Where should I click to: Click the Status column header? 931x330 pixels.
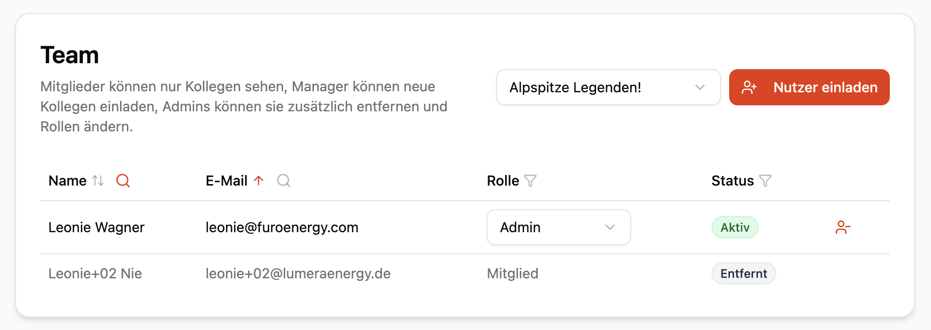coord(732,181)
